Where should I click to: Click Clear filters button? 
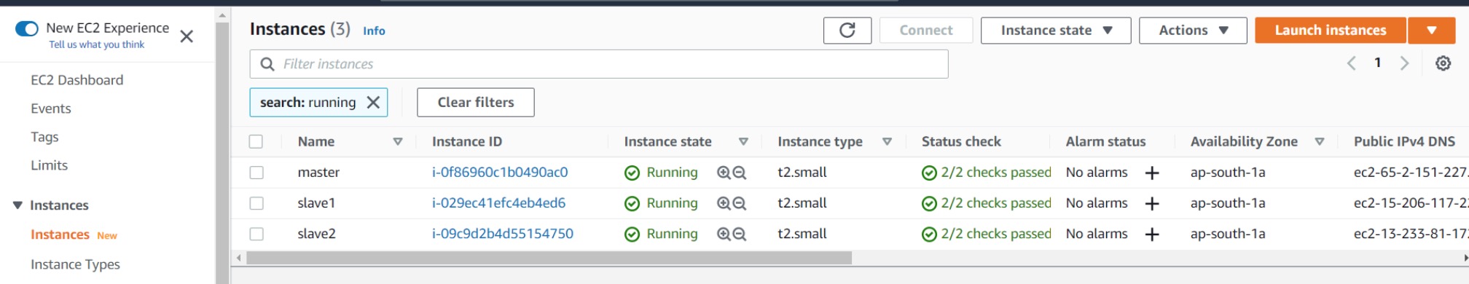(x=475, y=103)
